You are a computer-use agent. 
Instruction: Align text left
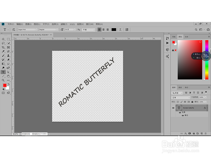tap(99, 29)
